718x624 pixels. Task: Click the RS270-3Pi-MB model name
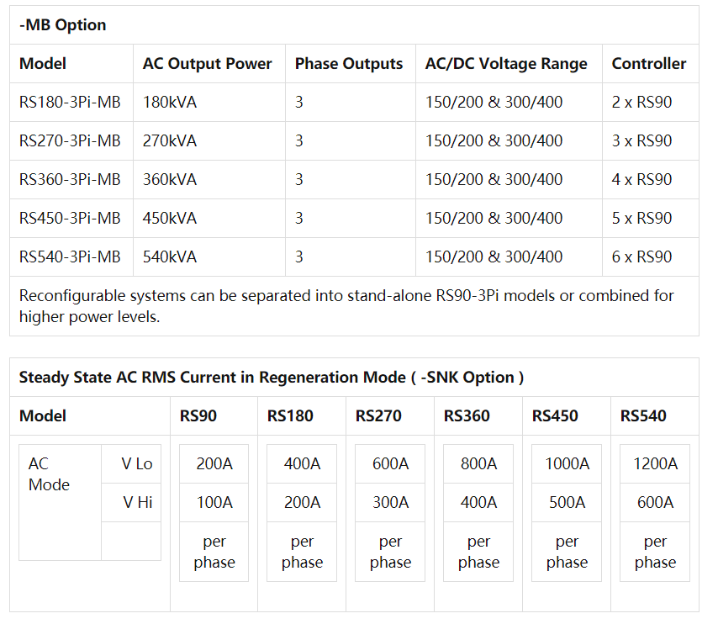point(70,141)
